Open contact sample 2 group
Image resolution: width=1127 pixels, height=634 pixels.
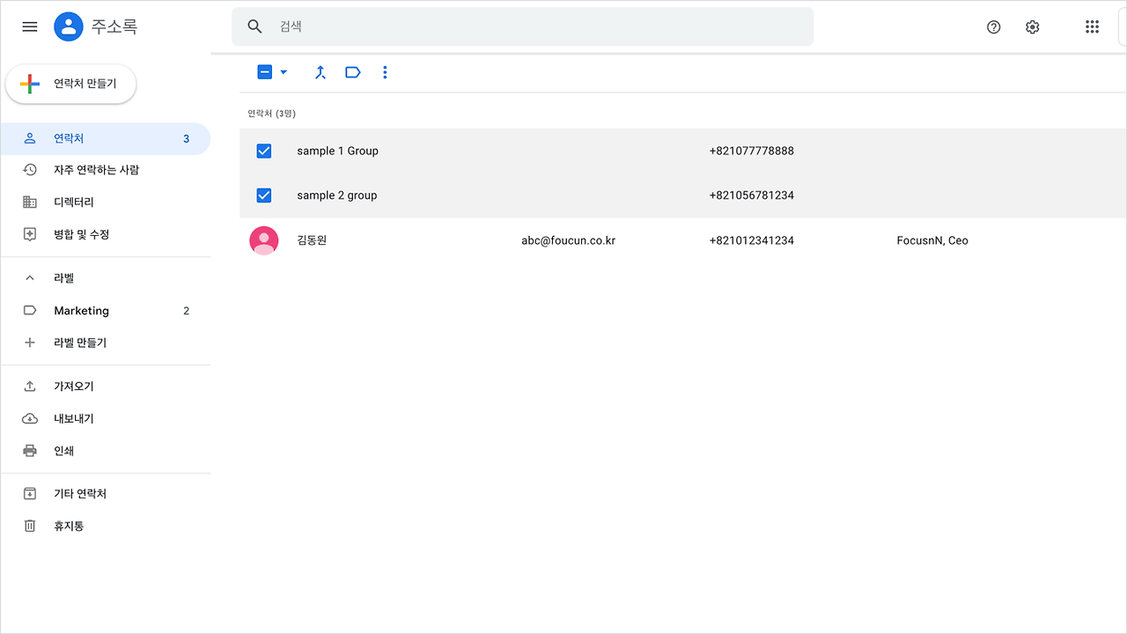pos(336,195)
